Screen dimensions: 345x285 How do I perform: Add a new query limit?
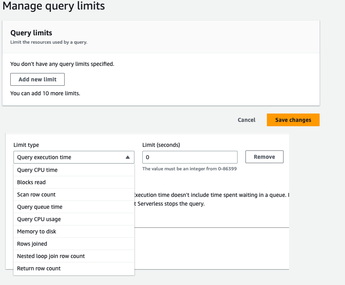click(x=37, y=79)
